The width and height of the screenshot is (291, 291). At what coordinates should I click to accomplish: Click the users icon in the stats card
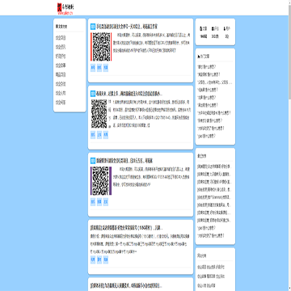click(225, 28)
